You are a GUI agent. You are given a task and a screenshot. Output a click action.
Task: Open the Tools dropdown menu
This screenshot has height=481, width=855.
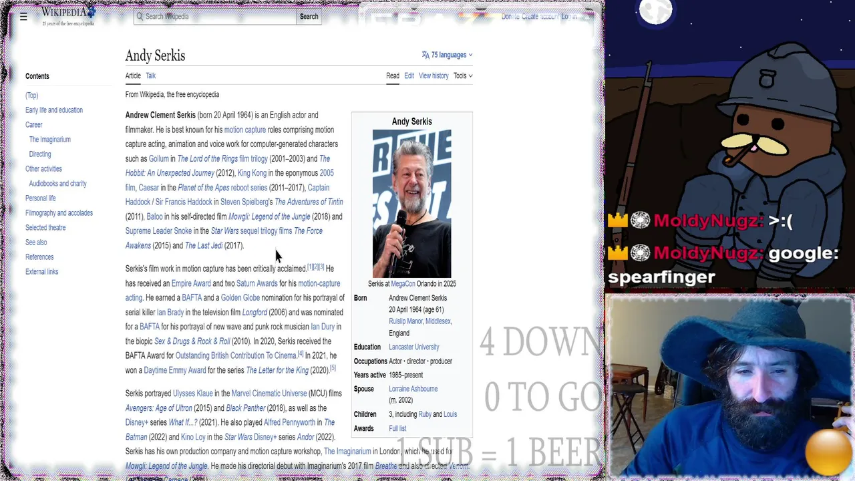[x=463, y=75]
